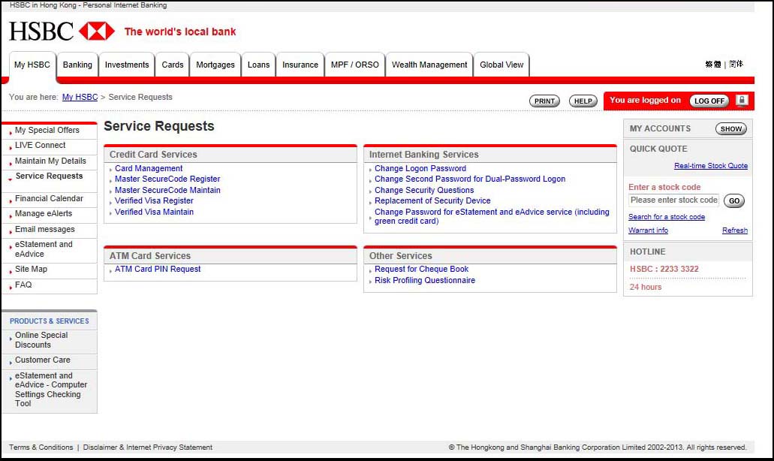The height and width of the screenshot is (461, 774).
Task: Click the padlock icon beside LOG OFF
Action: tap(742, 100)
